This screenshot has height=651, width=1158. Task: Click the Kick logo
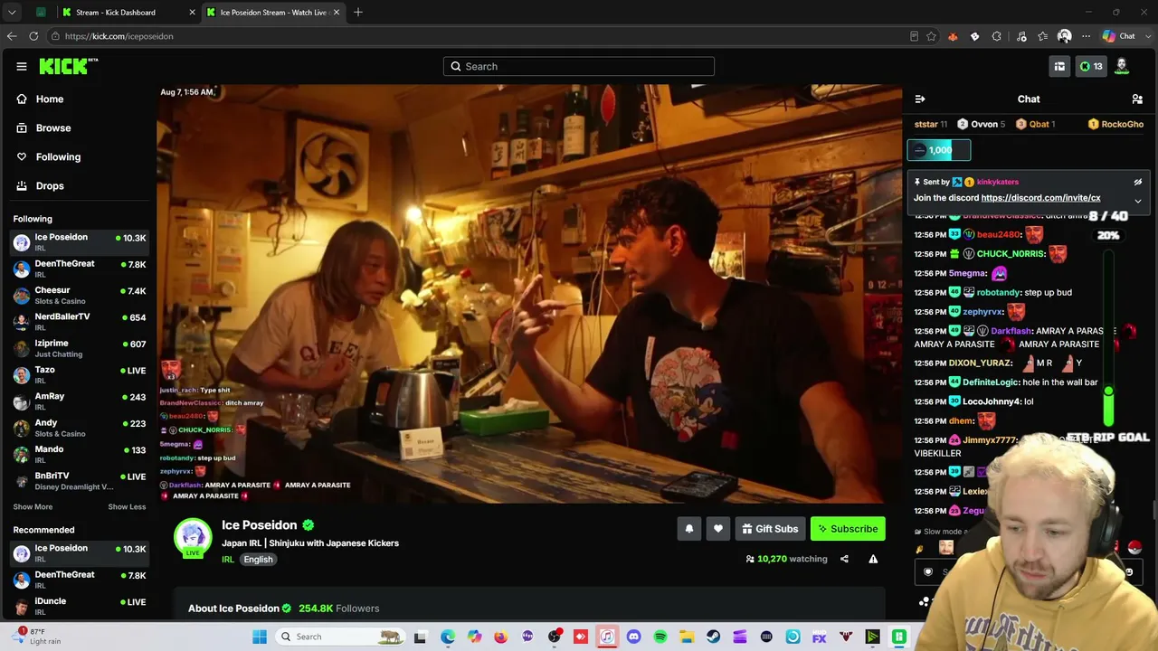tap(68, 66)
